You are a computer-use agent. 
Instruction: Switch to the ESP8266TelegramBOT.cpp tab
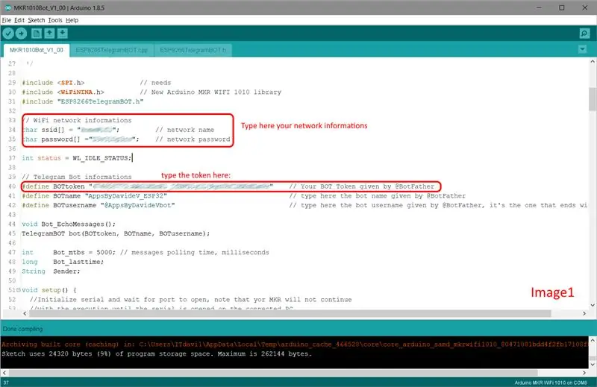click(x=111, y=50)
